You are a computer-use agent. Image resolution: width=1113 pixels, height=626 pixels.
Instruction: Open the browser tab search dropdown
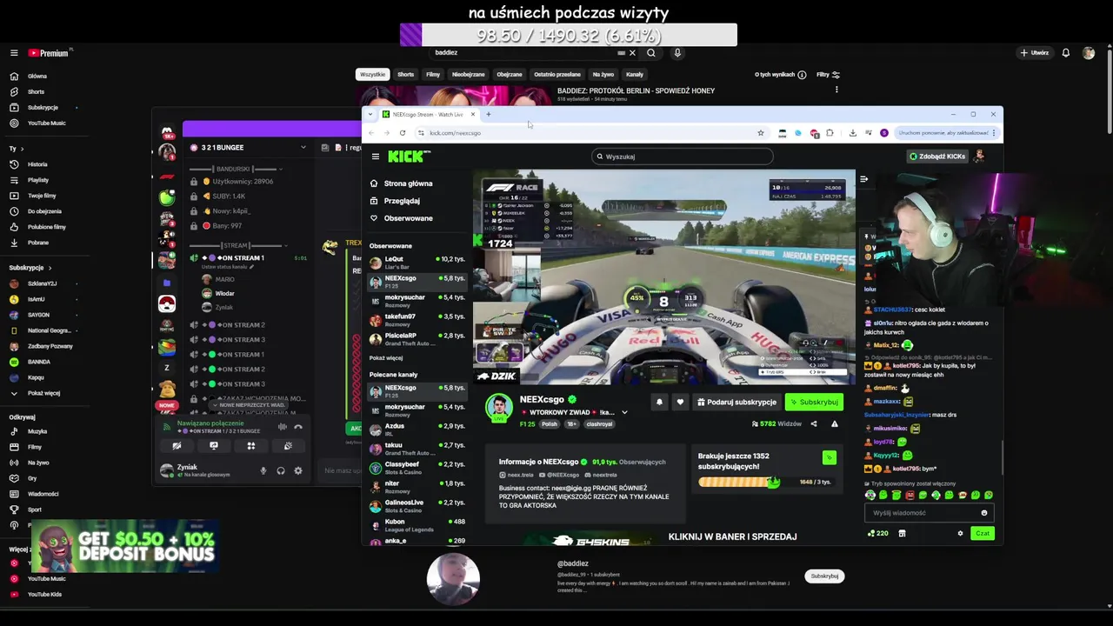pyautogui.click(x=370, y=114)
